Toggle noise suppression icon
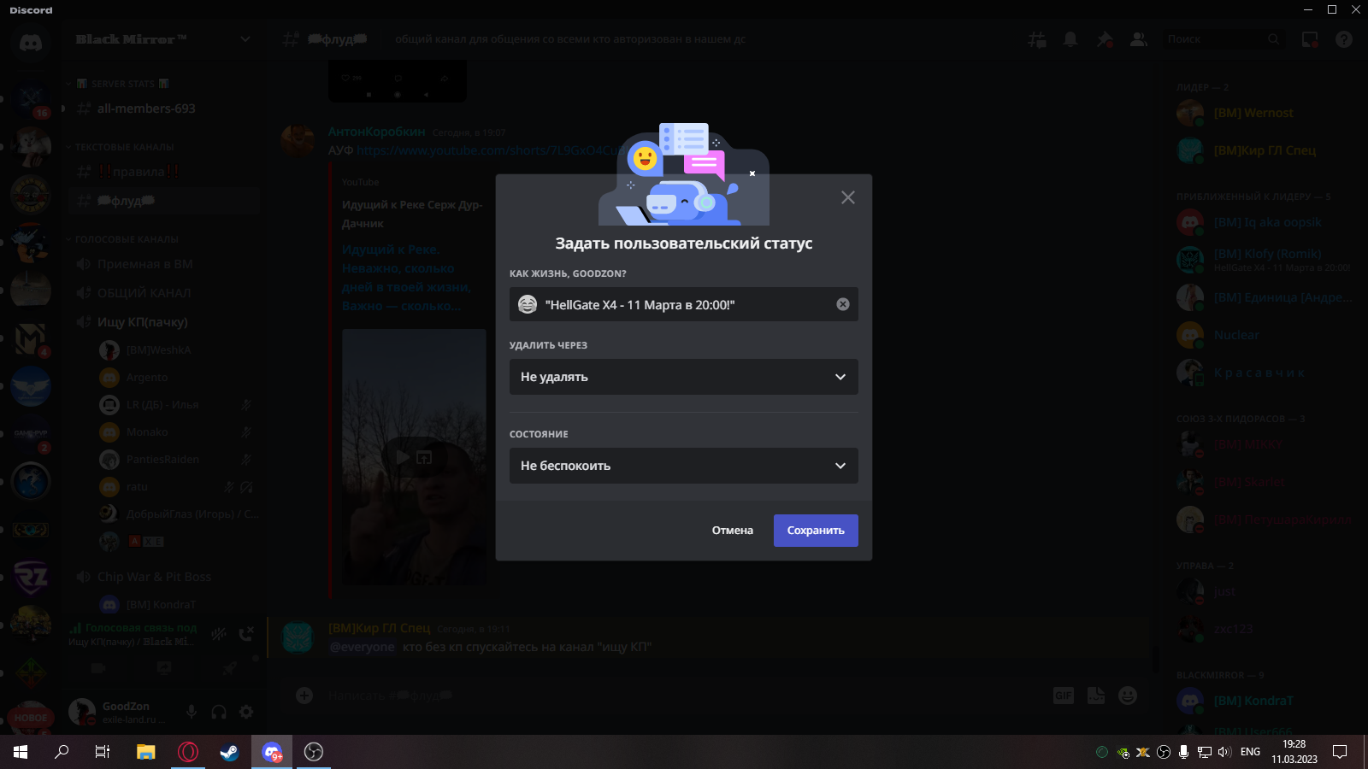The width and height of the screenshot is (1368, 769). coord(219,633)
